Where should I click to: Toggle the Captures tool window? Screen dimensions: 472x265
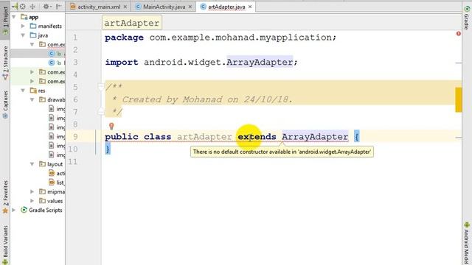pyautogui.click(x=5, y=104)
